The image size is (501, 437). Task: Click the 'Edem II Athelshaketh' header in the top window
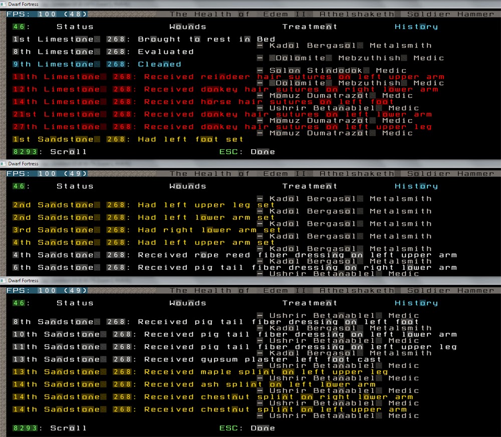[329, 14]
